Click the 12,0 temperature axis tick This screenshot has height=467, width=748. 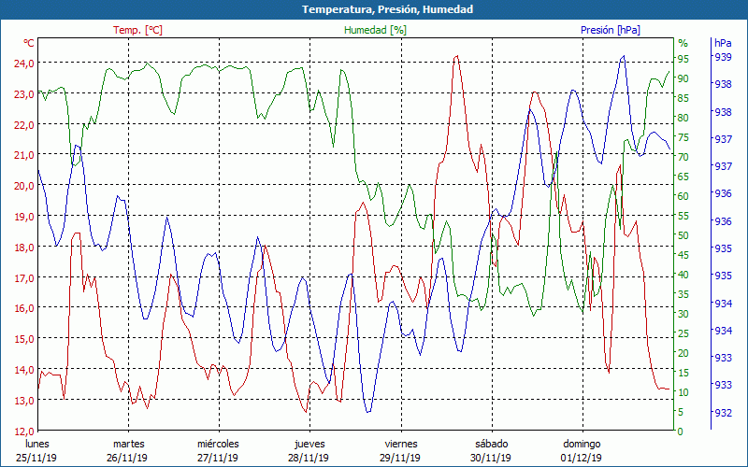(x=23, y=432)
